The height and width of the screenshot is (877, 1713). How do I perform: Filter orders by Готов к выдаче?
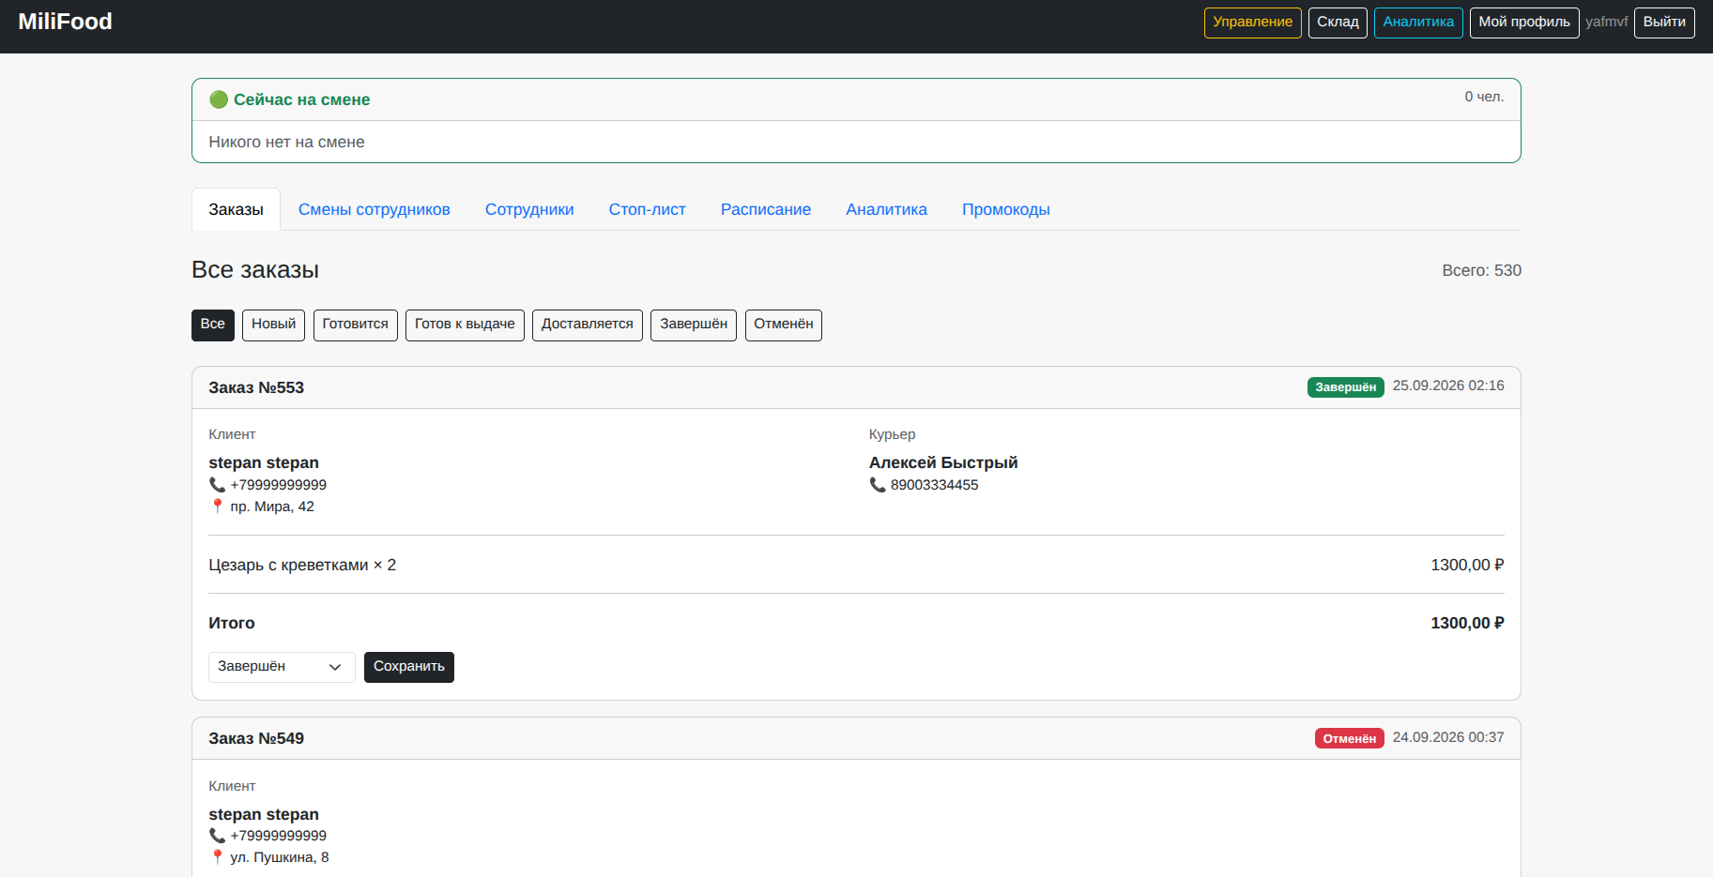tap(465, 325)
